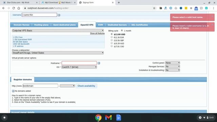
Task: Launch Chrome from the shelf
Action: click(x=98, y=118)
